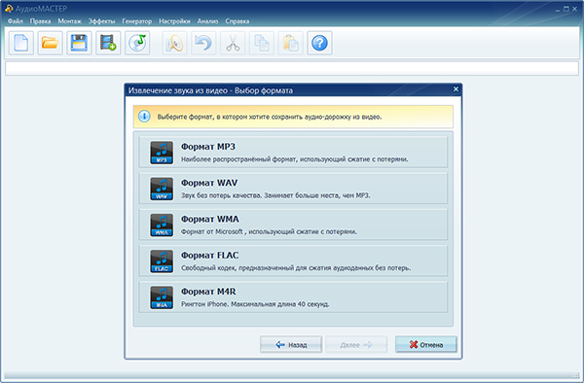Click the Paste clipboard icon
This screenshot has height=383, width=584.
(290, 43)
